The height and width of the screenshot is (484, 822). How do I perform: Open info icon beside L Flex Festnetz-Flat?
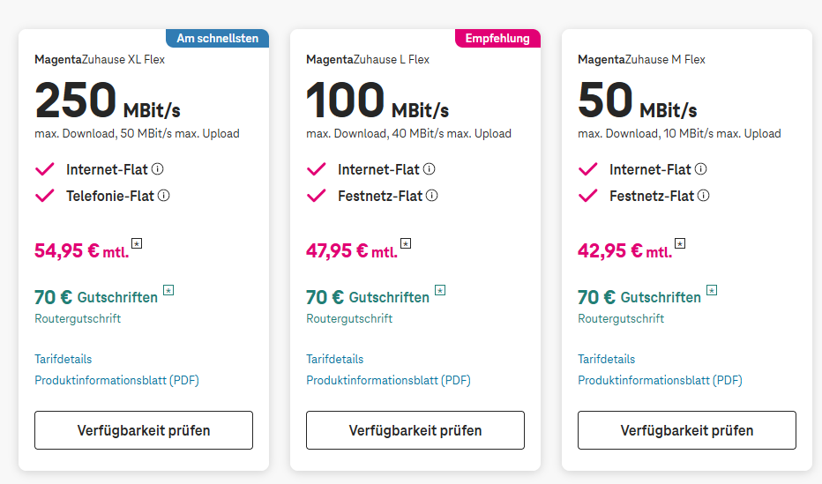[431, 196]
